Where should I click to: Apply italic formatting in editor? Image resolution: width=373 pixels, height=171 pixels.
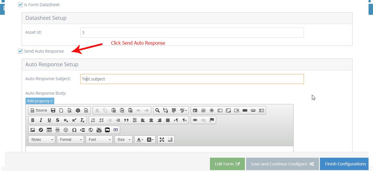[x=41, y=120]
